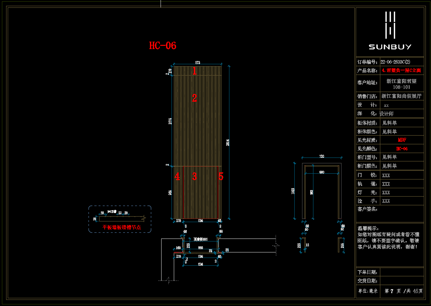431x306 pixels.
Task: Select red panel number 2 label
Action: (x=194, y=98)
